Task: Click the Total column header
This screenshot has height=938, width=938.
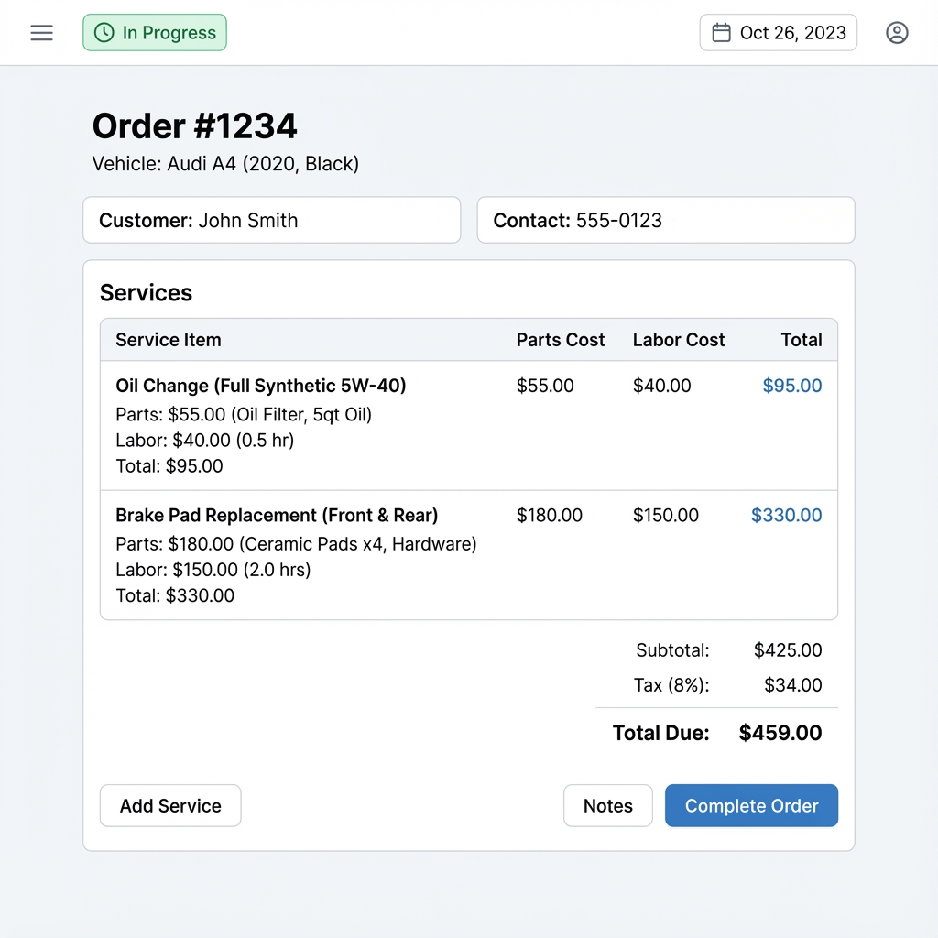Action: [802, 340]
